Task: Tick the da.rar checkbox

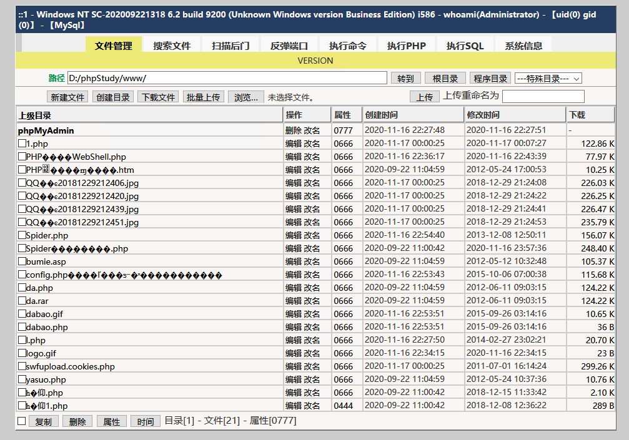Action: [x=22, y=301]
